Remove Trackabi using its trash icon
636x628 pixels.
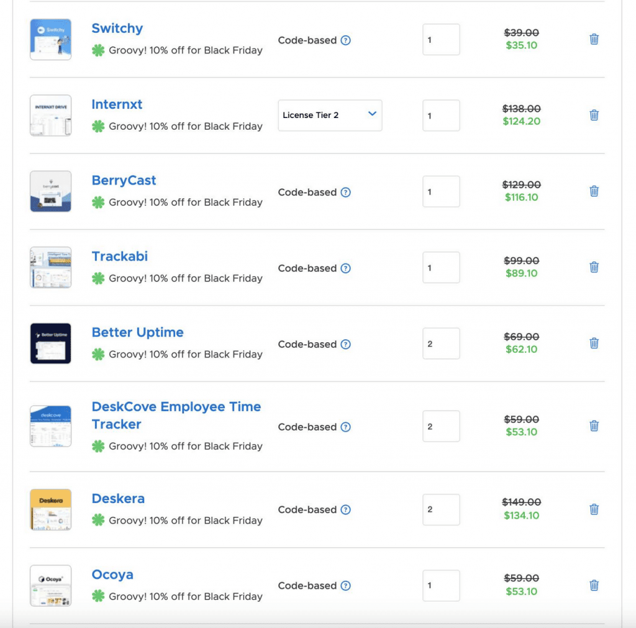pyautogui.click(x=594, y=267)
